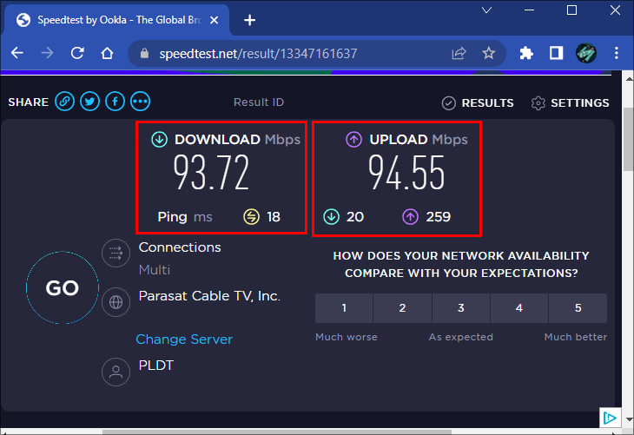This screenshot has height=435, width=634.
Task: Reload the Speedtest page
Action: coord(77,53)
